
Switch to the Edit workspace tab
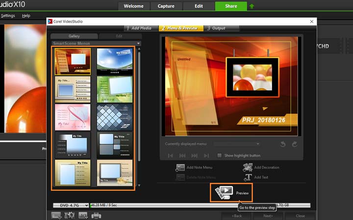199,6
